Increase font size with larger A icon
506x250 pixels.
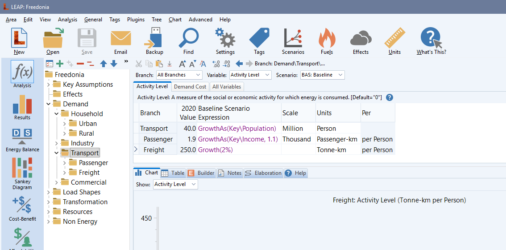pos(182,64)
